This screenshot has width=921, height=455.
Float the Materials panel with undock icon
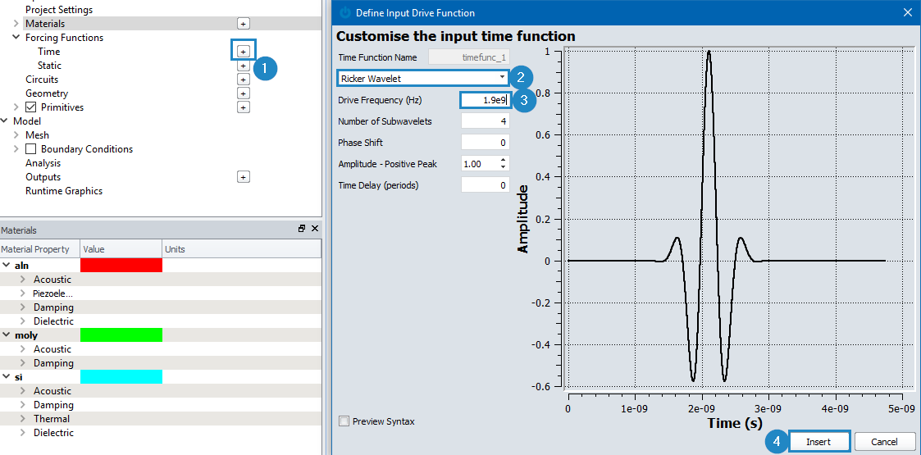(x=302, y=229)
